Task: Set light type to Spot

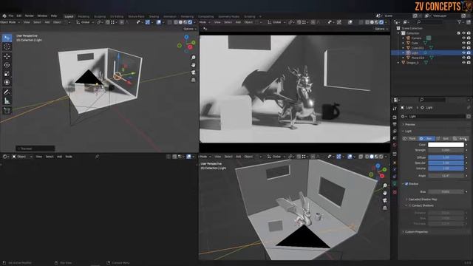Action: pos(443,139)
